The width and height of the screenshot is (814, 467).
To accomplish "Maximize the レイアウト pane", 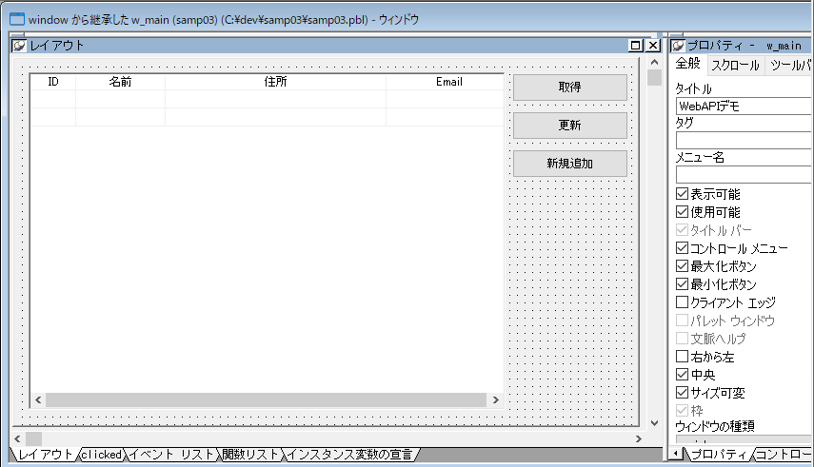I will tap(636, 46).
